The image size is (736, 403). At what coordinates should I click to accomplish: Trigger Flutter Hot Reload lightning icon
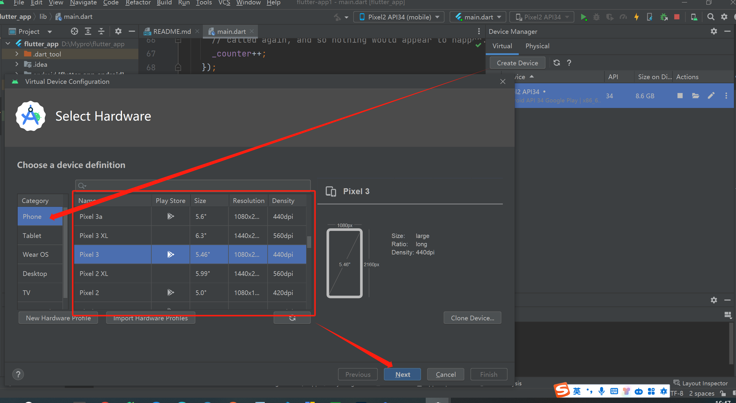[636, 17]
